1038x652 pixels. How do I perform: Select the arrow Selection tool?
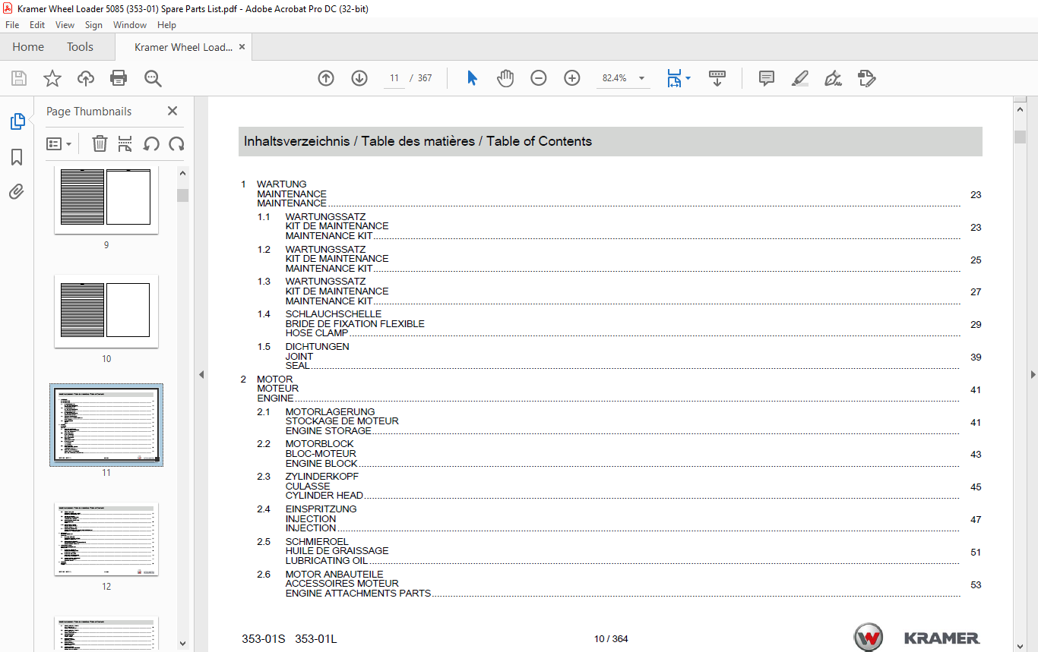[472, 78]
